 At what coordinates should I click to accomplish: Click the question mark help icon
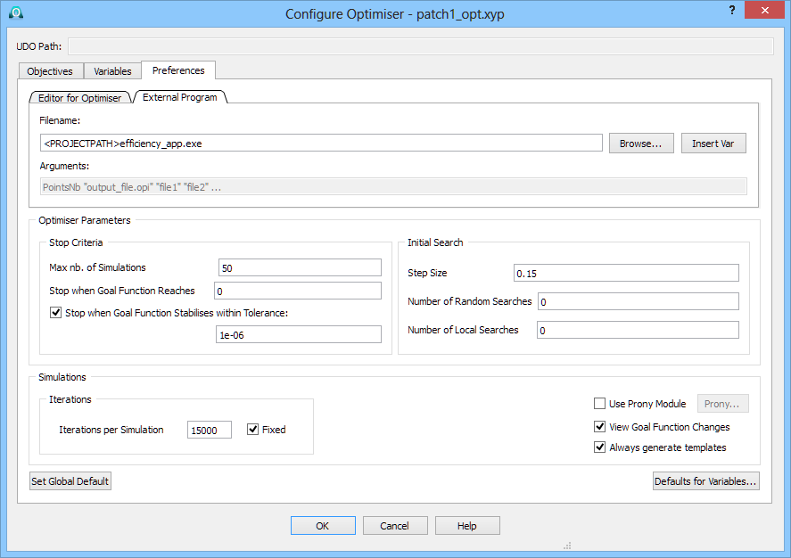(732, 10)
